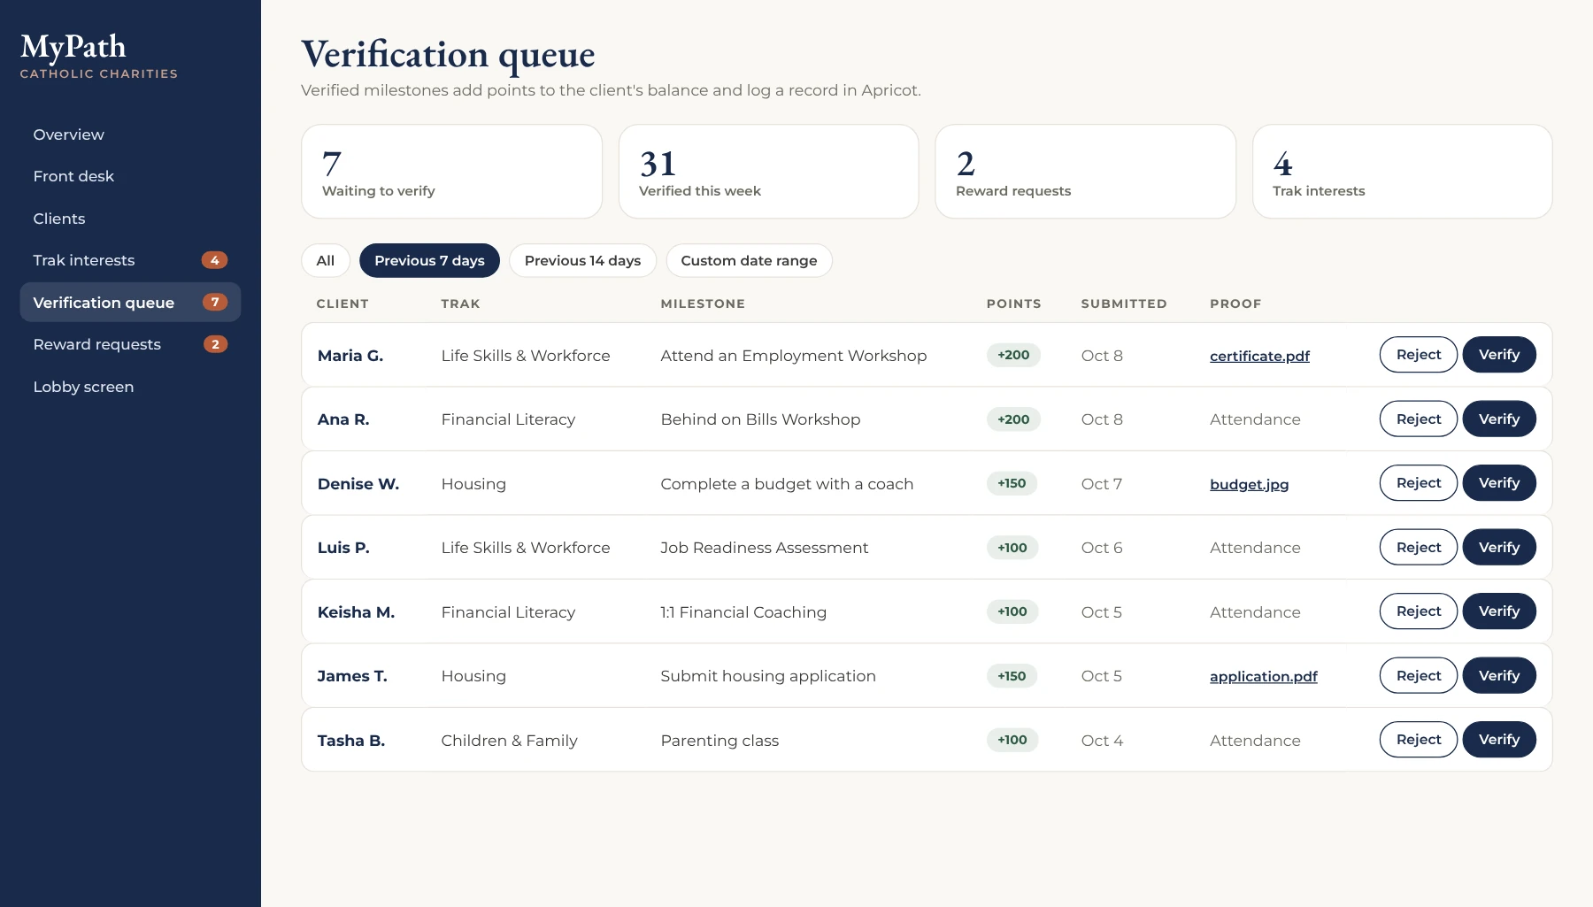1593x907 pixels.
Task: Select Previous 7 days filter
Action: (429, 260)
